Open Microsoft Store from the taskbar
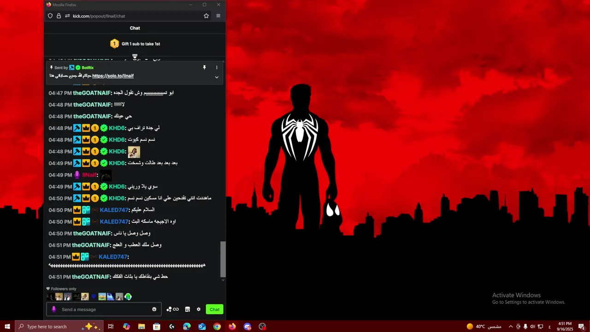Viewport: 590px width, 332px height. (157, 326)
